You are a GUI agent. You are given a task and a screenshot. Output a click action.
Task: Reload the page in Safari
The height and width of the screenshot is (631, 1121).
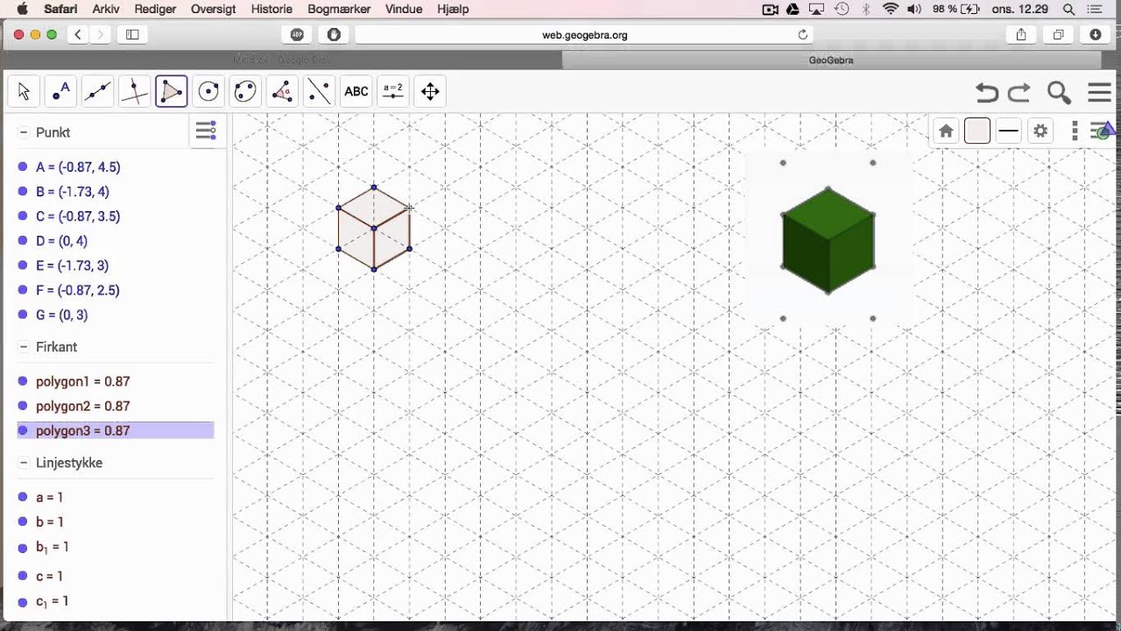pos(802,34)
